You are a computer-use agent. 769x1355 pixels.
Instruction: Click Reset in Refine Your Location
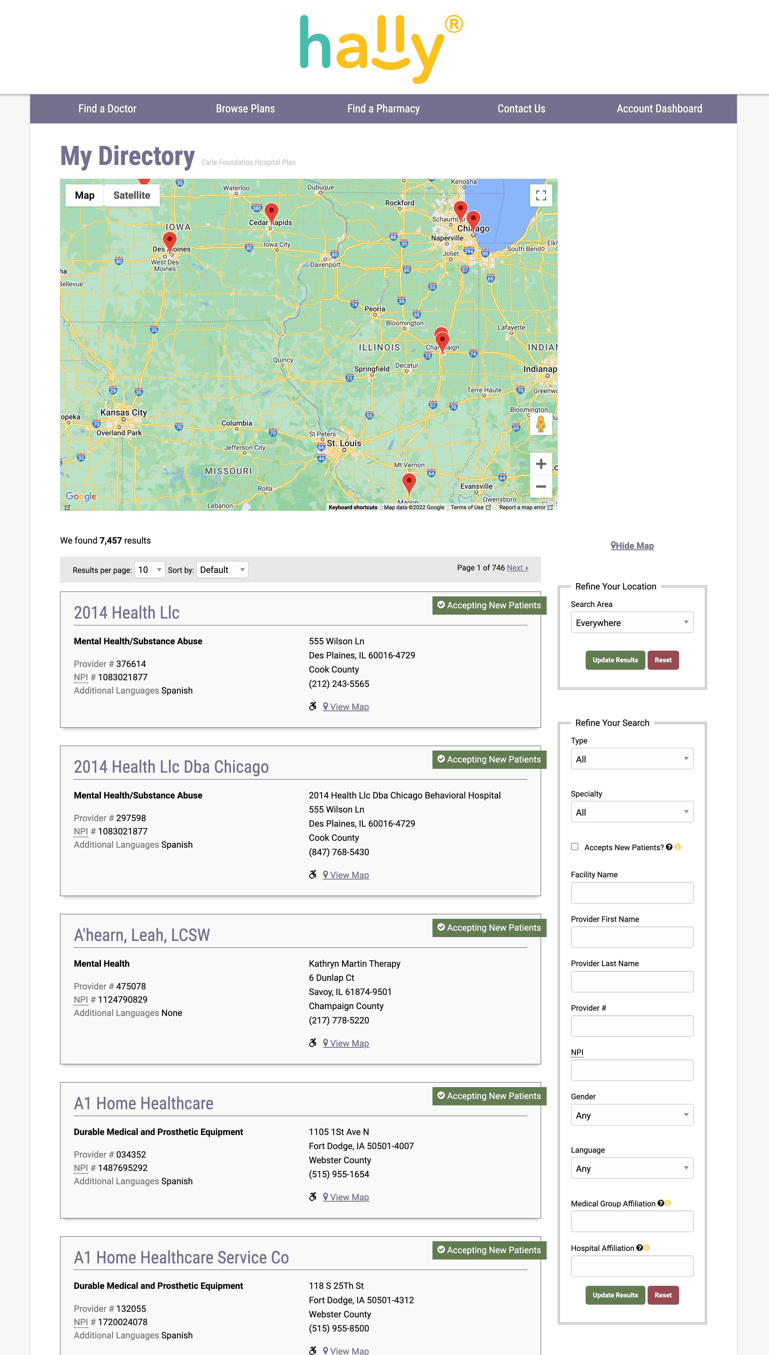pos(663,660)
